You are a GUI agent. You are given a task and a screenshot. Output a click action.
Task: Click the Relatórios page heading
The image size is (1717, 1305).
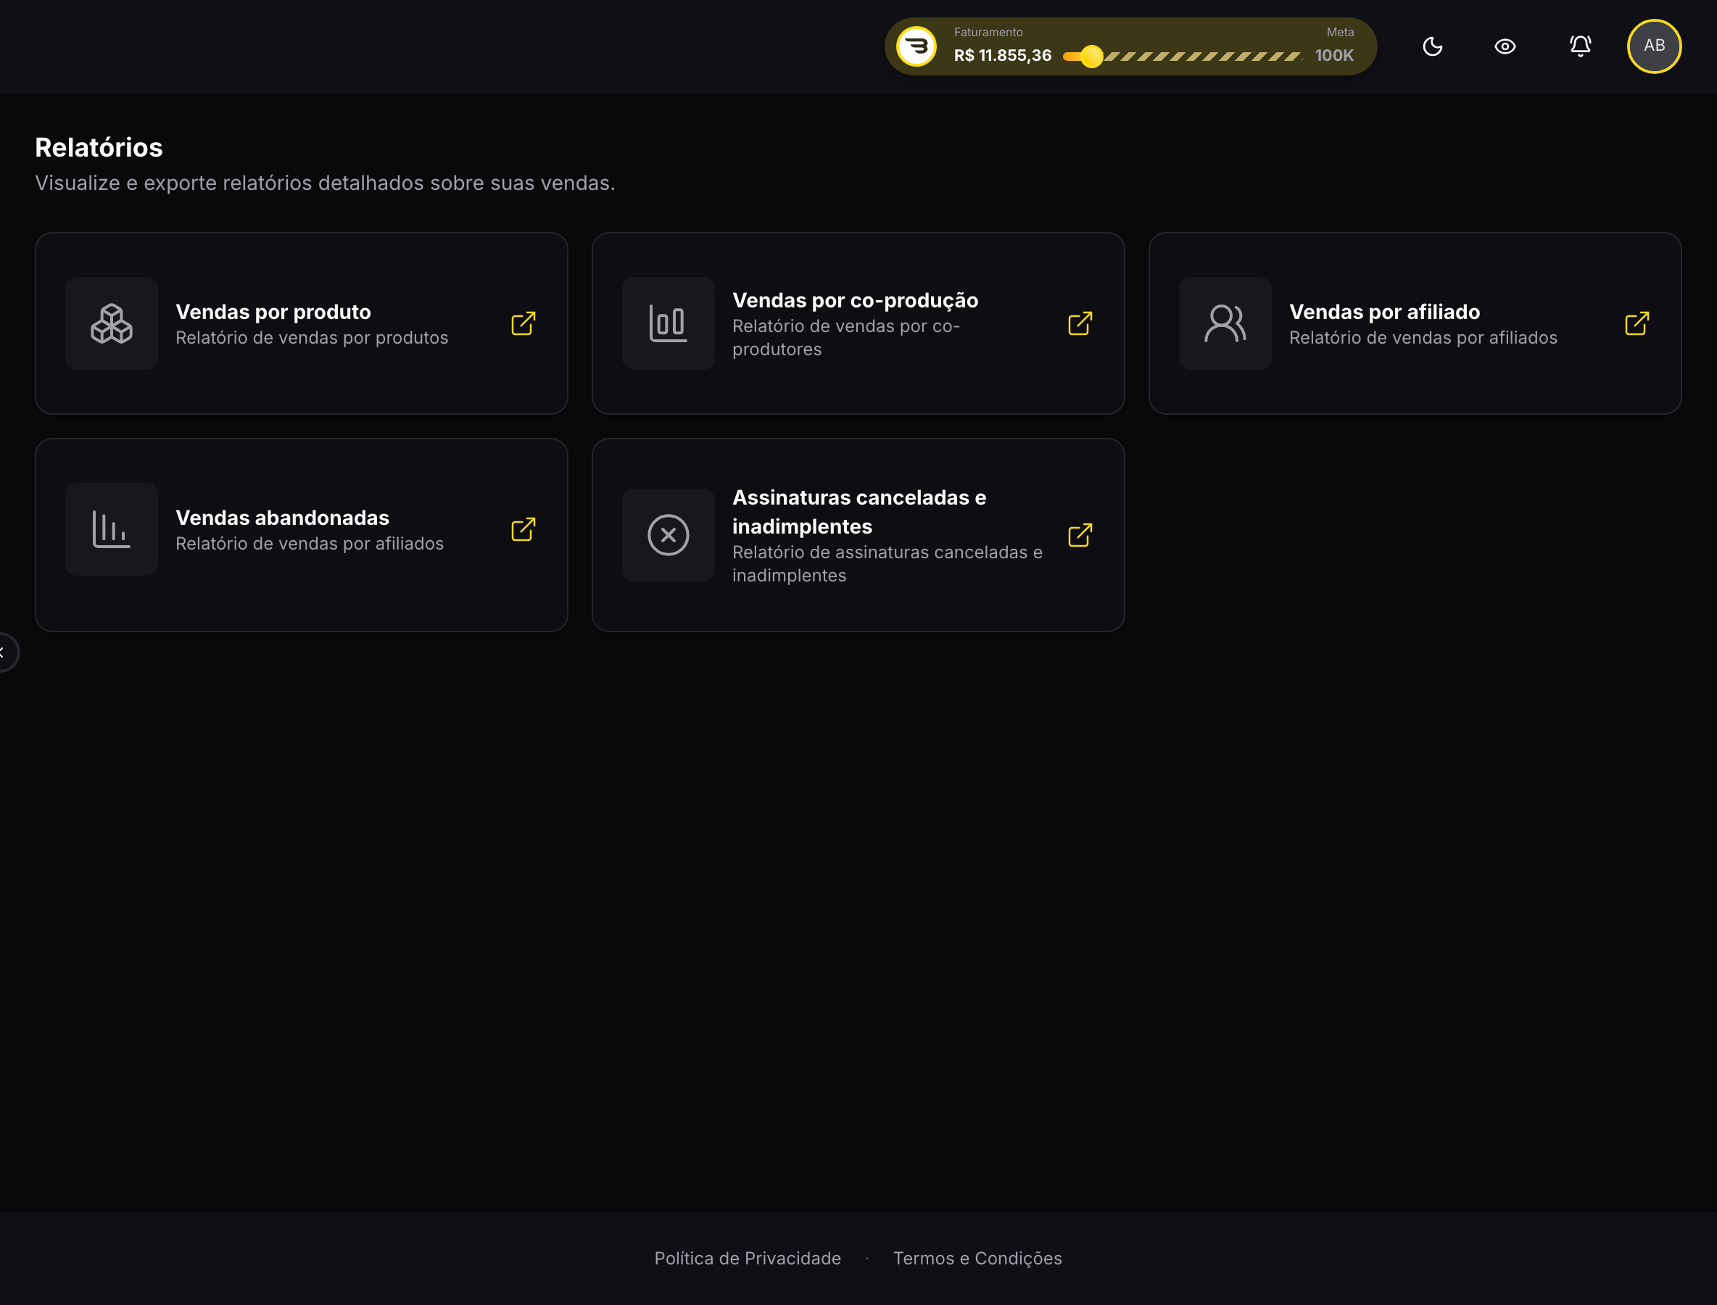99,148
